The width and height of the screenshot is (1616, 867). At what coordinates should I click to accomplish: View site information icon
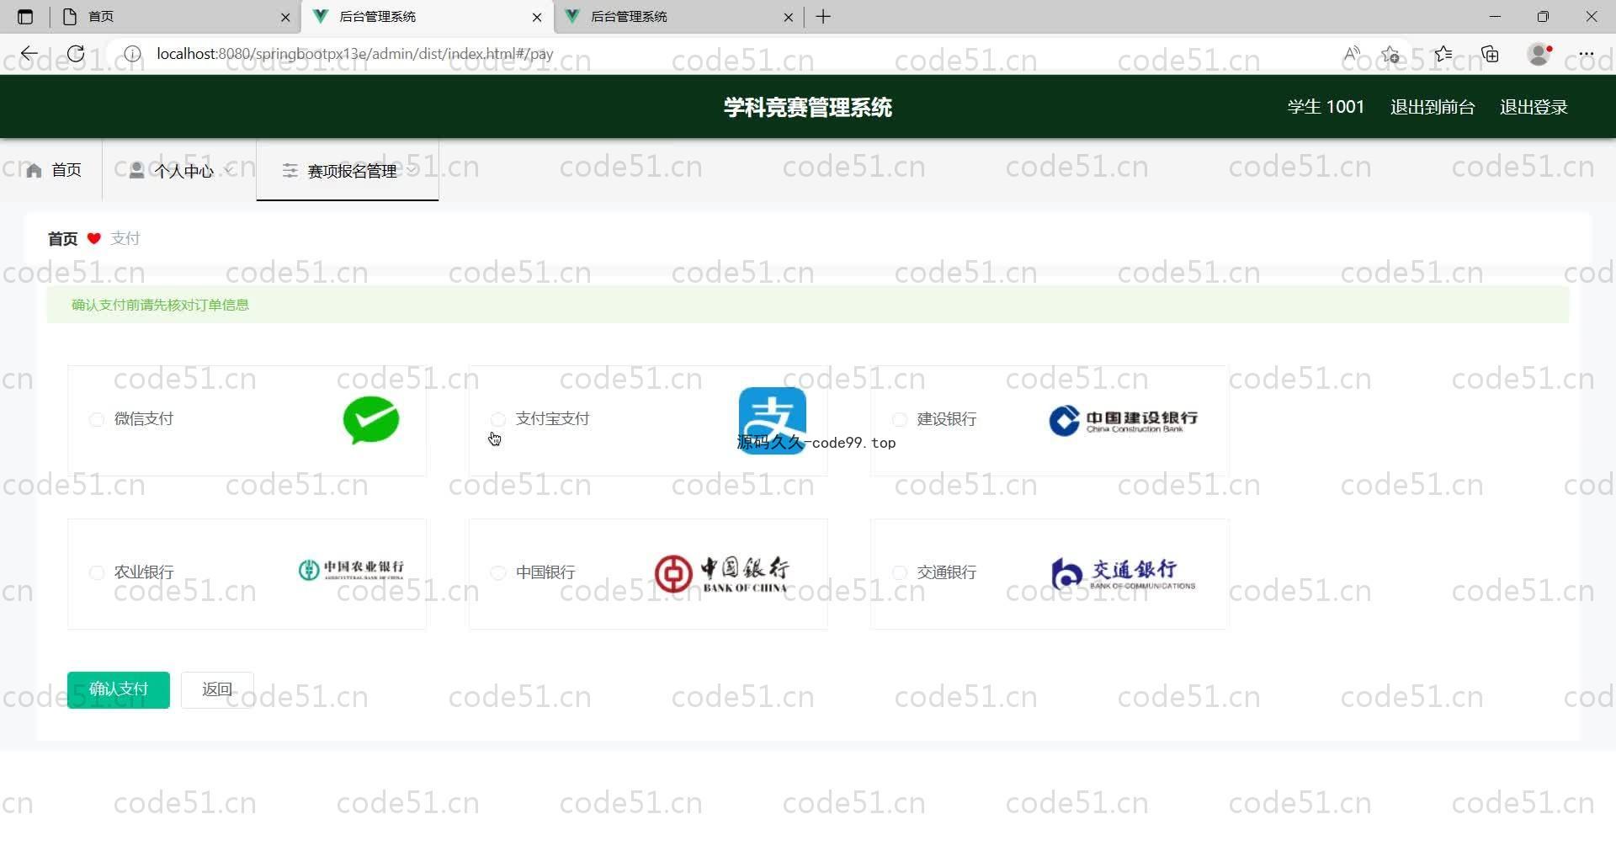click(132, 54)
